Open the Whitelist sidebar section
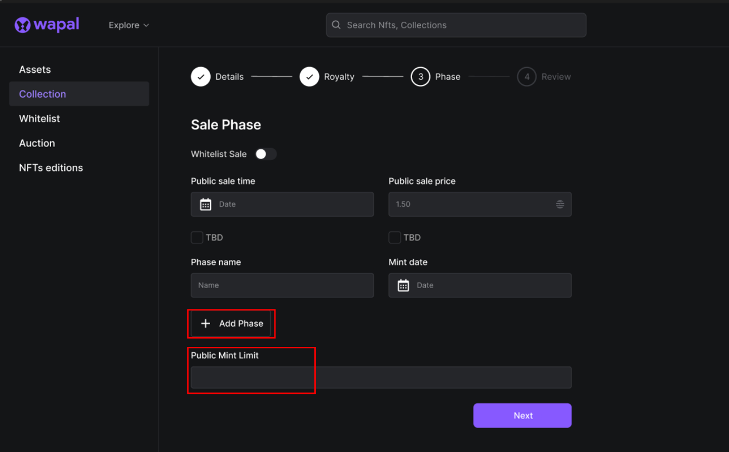Screen dimensions: 729x452 pos(39,119)
